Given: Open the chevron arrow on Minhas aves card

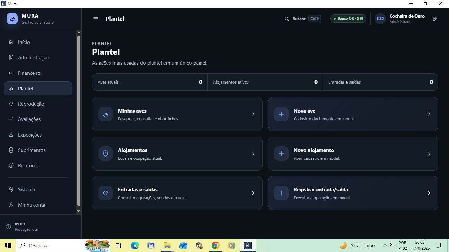Looking at the screenshot, I should click(253, 114).
